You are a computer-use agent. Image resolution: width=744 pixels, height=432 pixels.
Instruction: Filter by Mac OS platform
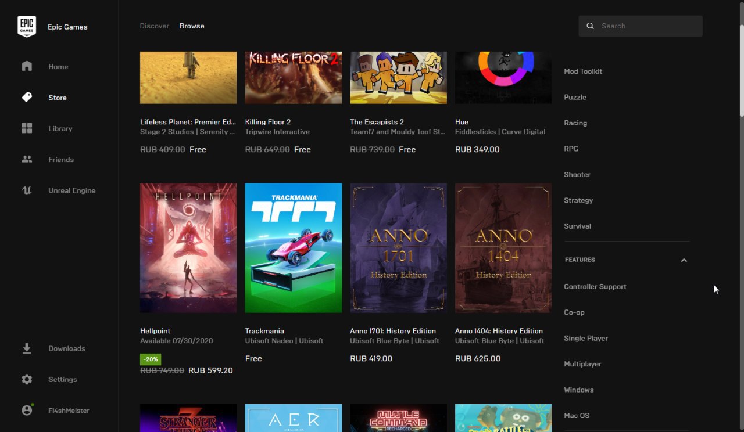(577, 416)
